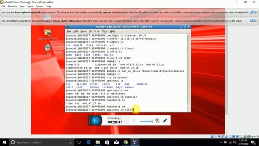Open the terminal View menu
This screenshot has width=259, height=146.
pyautogui.click(x=83, y=31)
